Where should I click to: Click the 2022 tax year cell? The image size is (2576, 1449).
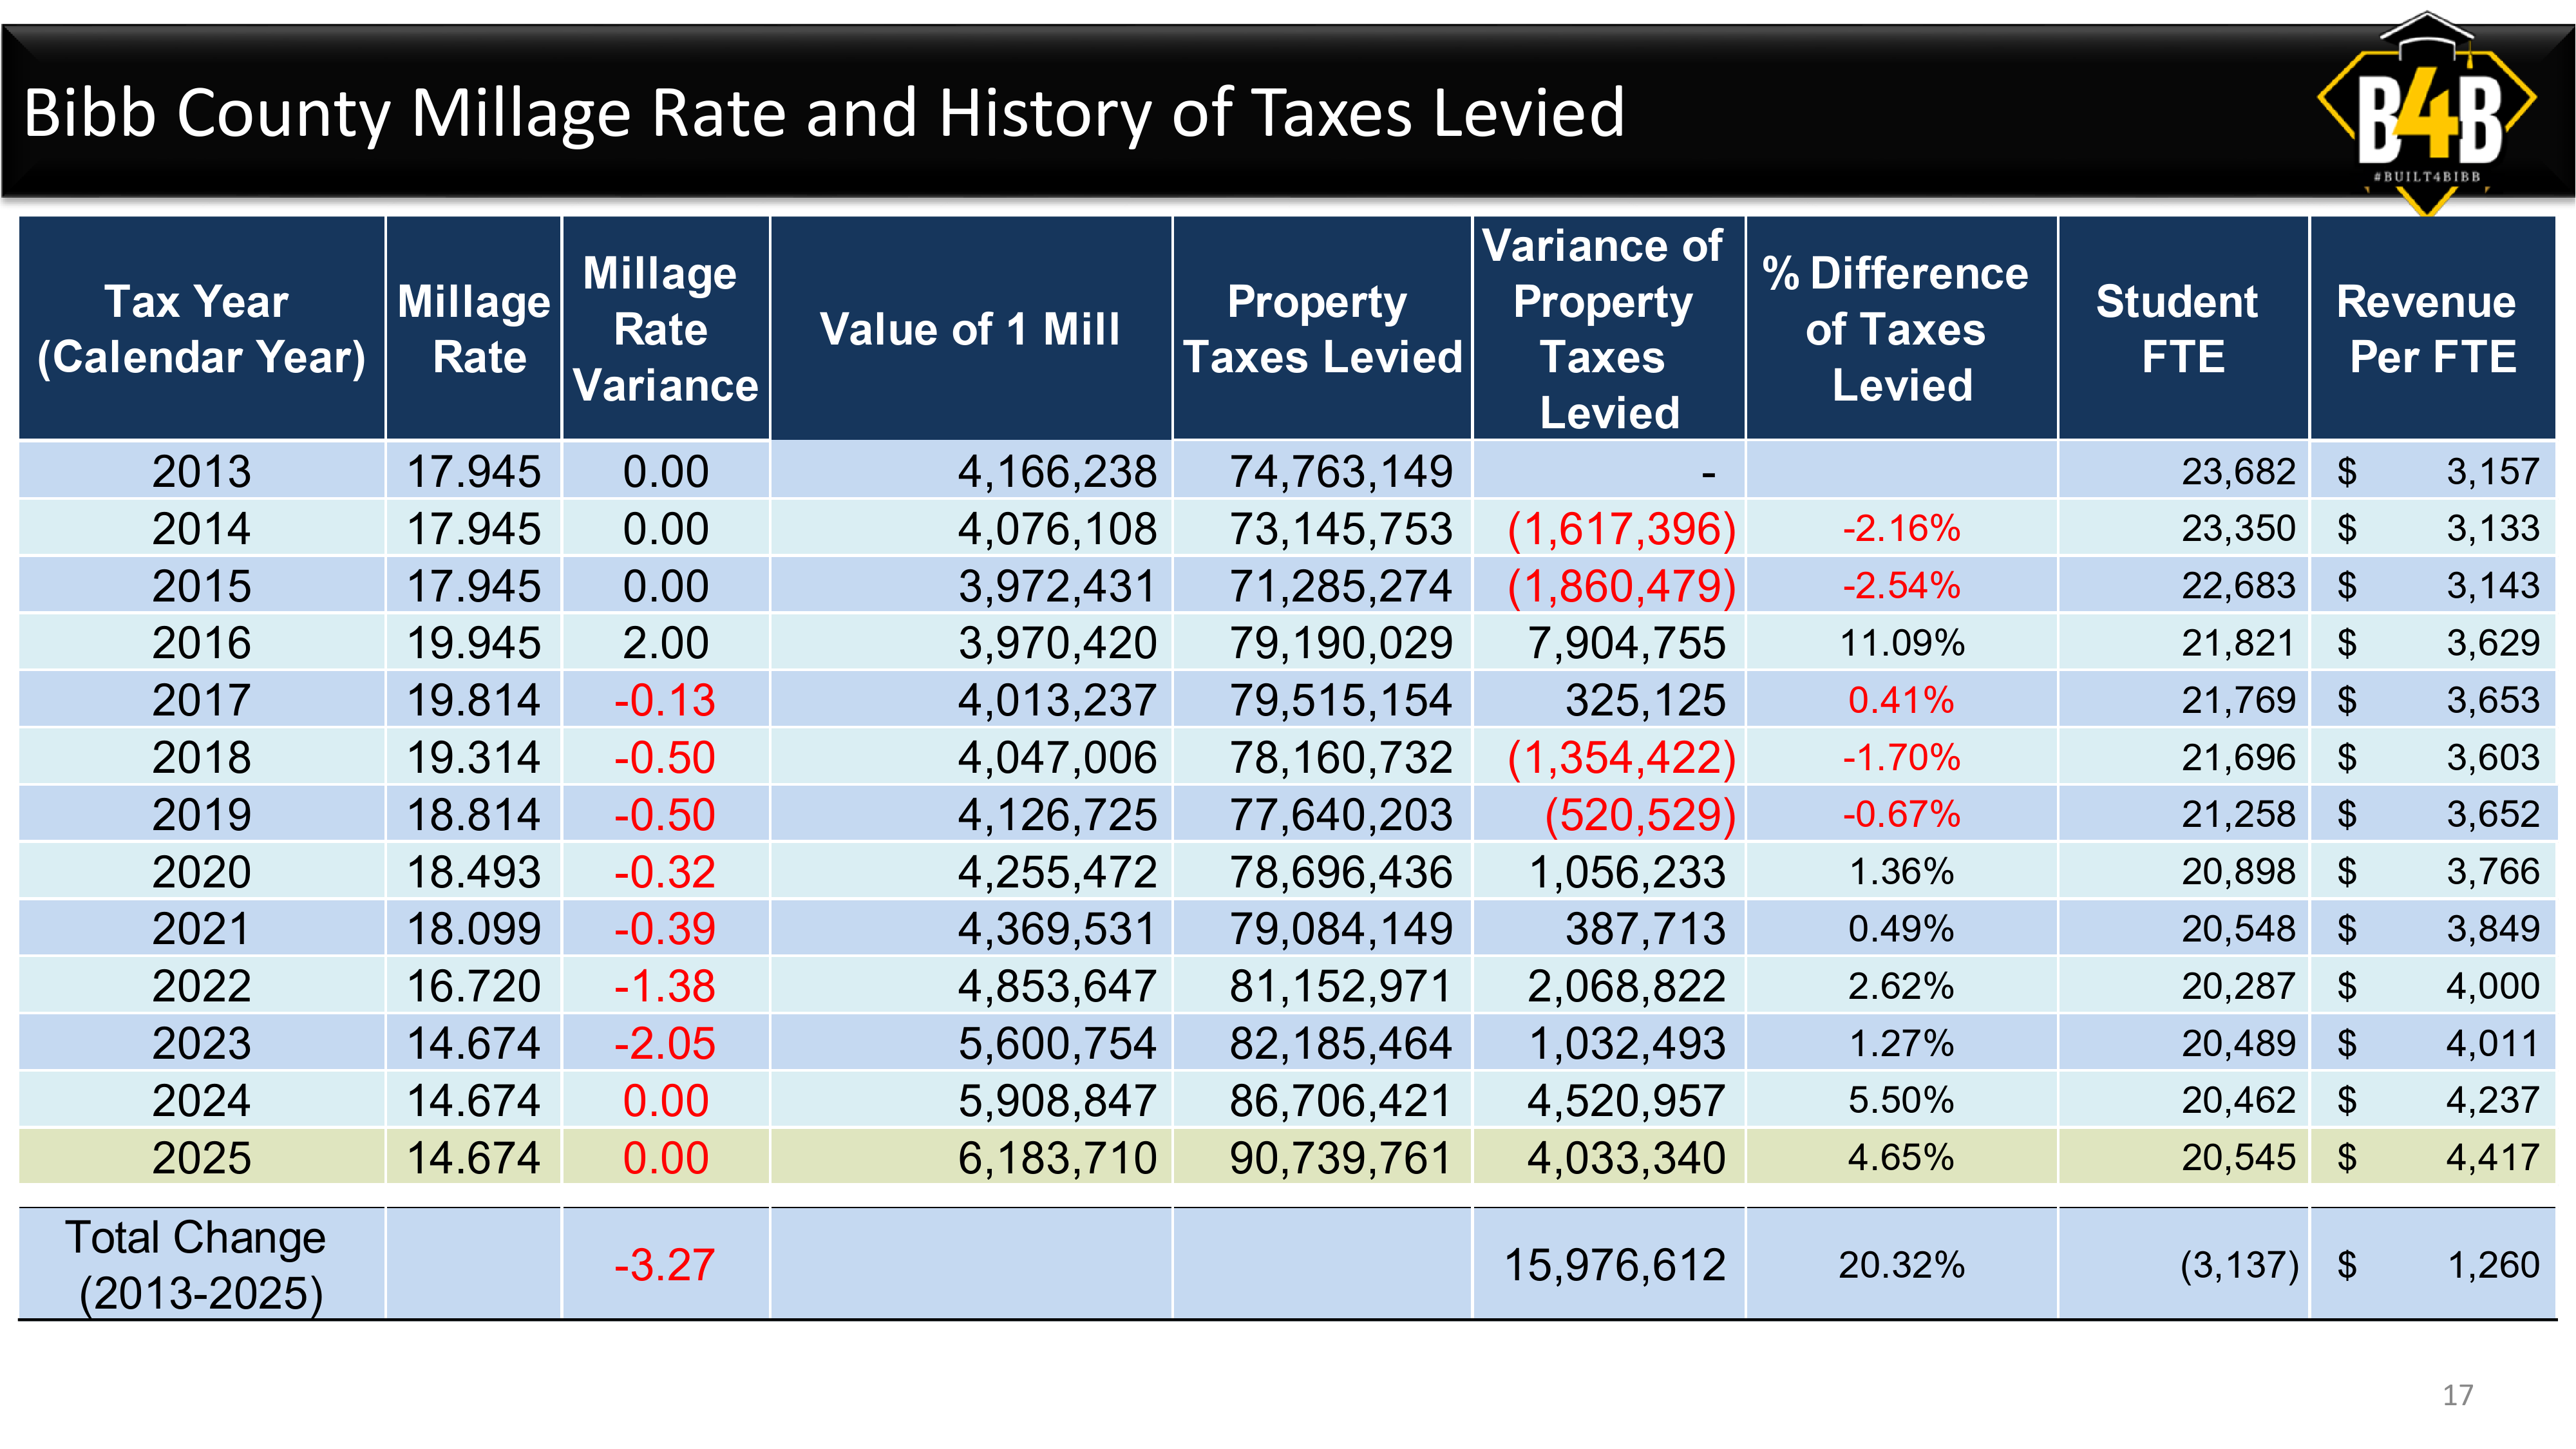point(201,986)
